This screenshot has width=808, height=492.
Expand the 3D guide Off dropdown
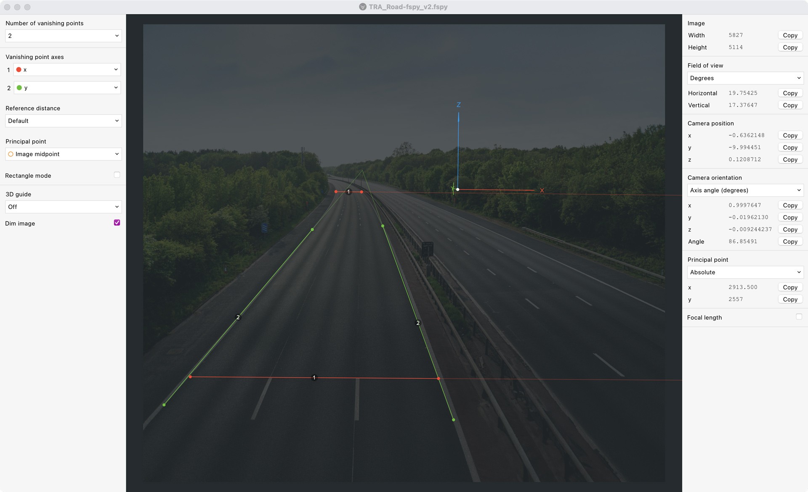pos(63,207)
